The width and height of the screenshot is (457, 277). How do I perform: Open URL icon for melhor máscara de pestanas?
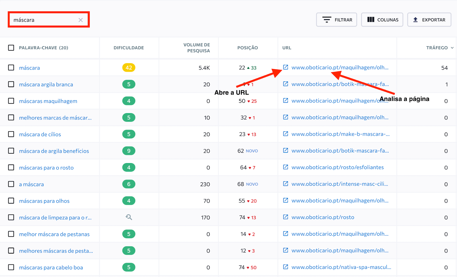(285, 234)
